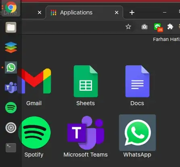This screenshot has width=180, height=167.
Task: Open the Sheets app icon
Action: (x=86, y=81)
